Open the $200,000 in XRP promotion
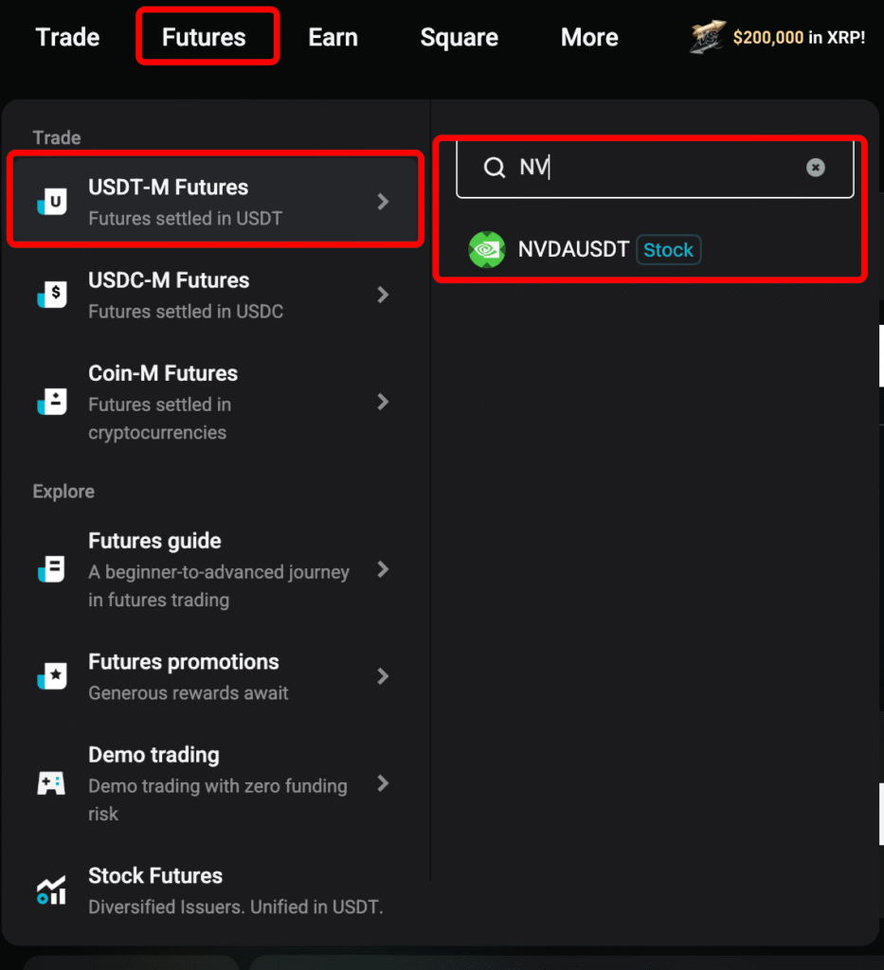Viewport: 884px width, 970px height. click(x=778, y=39)
